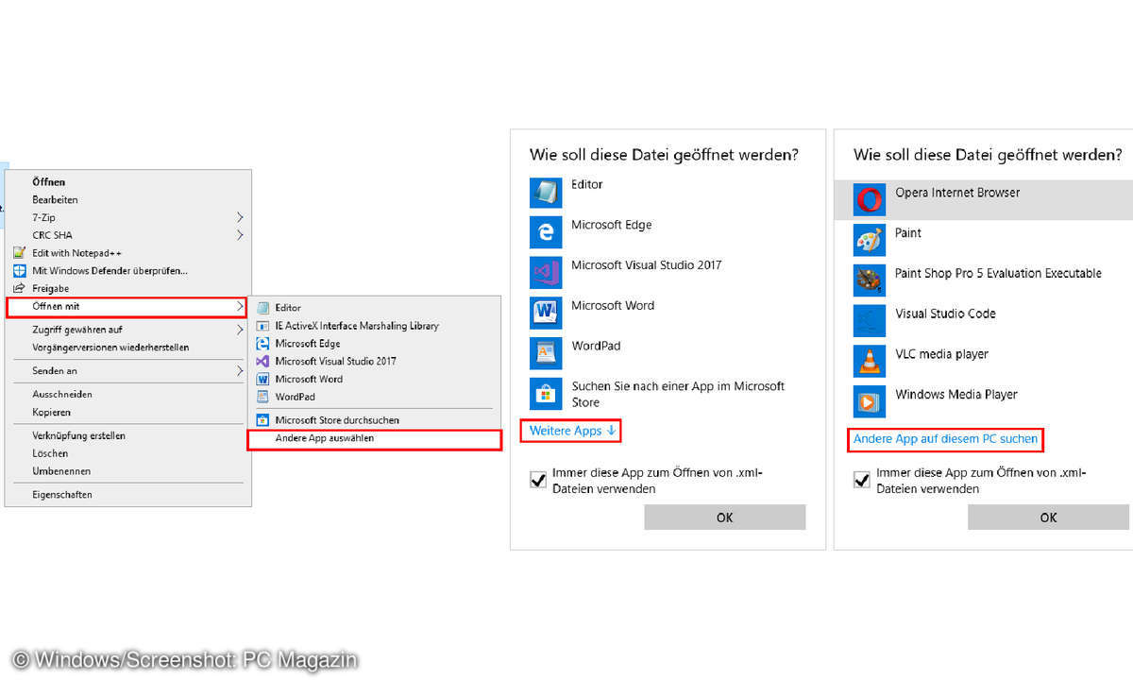Select the WordPad icon in the Öffnen mit submenu

tap(262, 397)
